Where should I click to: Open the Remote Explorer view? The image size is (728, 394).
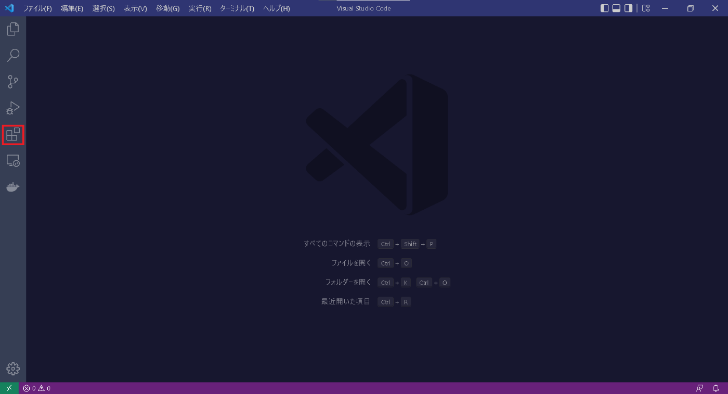[13, 161]
